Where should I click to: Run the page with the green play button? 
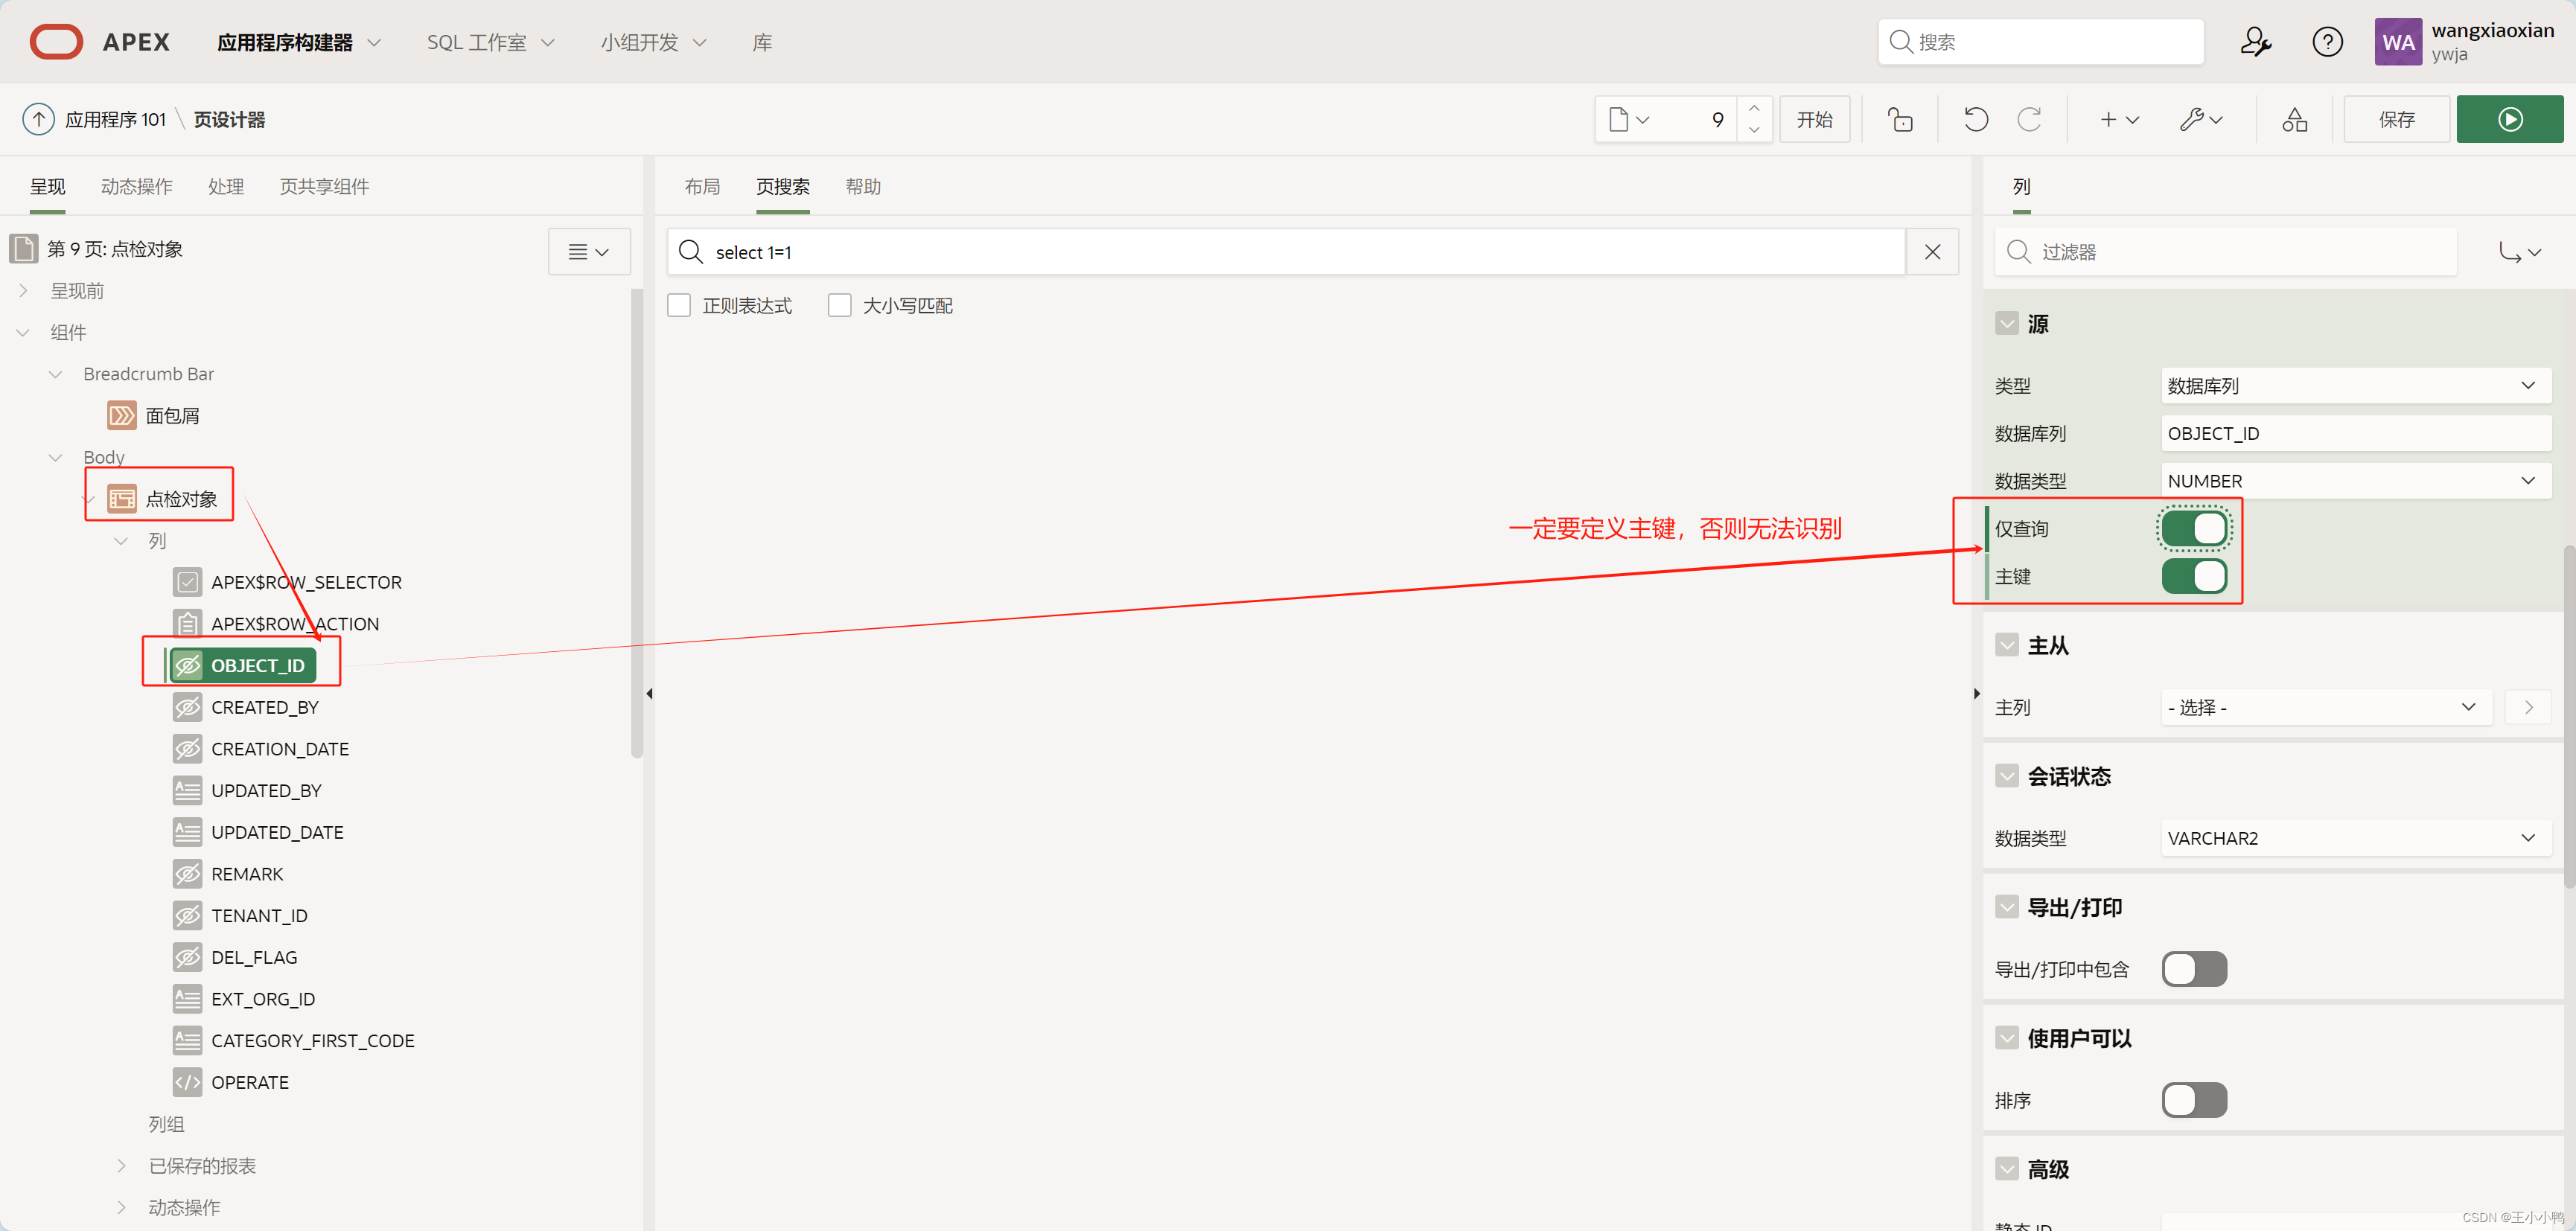pos(2510,119)
